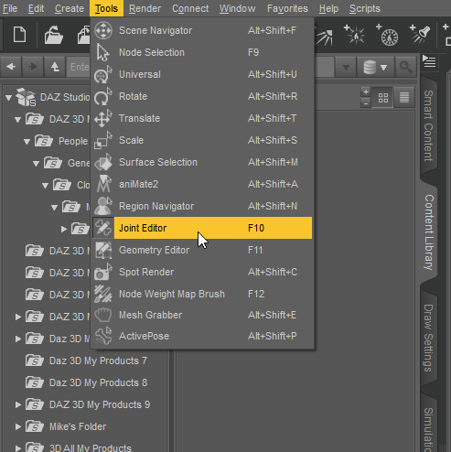Choose Joint Editor from Tools menu

coord(202,228)
